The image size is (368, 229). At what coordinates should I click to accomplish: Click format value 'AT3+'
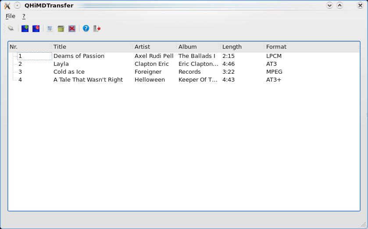pos(274,80)
